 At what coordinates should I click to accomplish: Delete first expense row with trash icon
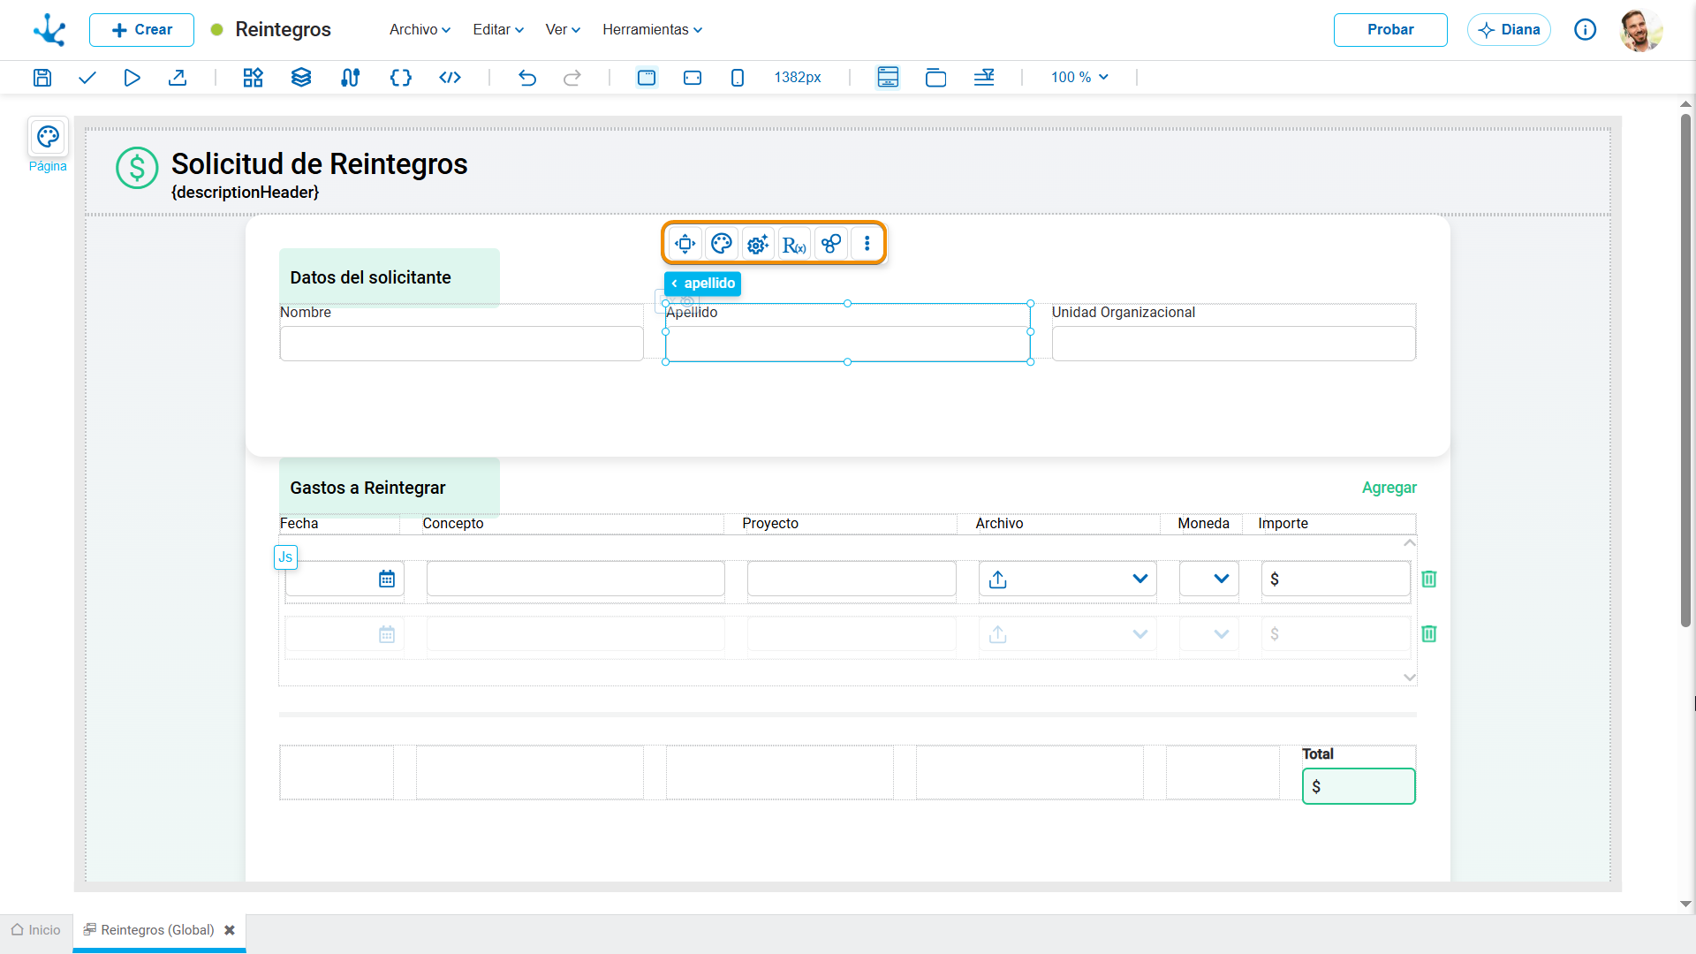tap(1429, 579)
